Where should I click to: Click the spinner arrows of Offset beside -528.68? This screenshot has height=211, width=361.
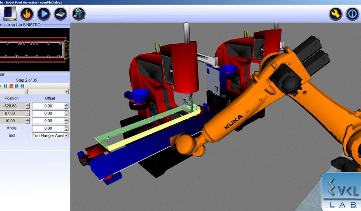click(66, 106)
